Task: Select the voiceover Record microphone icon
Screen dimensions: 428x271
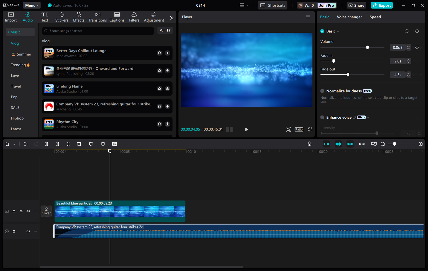Action: coord(309,144)
